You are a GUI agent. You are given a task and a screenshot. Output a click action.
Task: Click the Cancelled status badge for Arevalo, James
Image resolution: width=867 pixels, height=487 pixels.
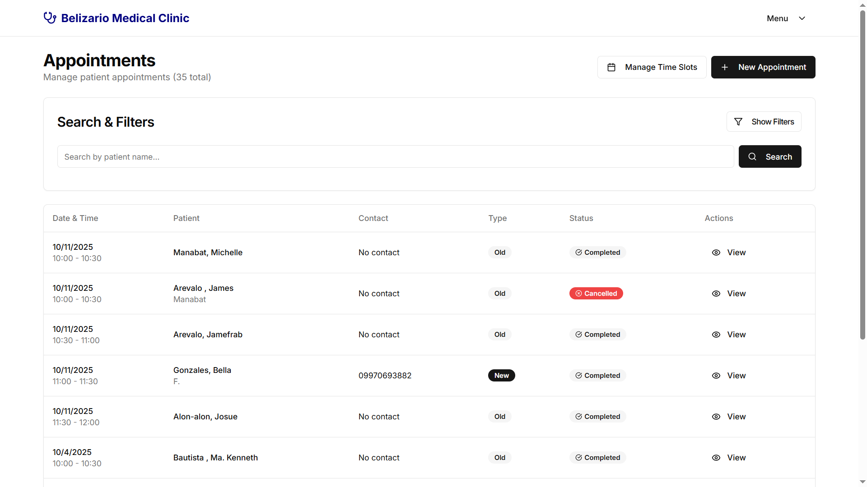(596, 294)
